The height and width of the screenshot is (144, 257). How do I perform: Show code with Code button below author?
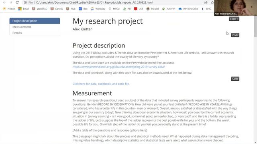[235, 35]
